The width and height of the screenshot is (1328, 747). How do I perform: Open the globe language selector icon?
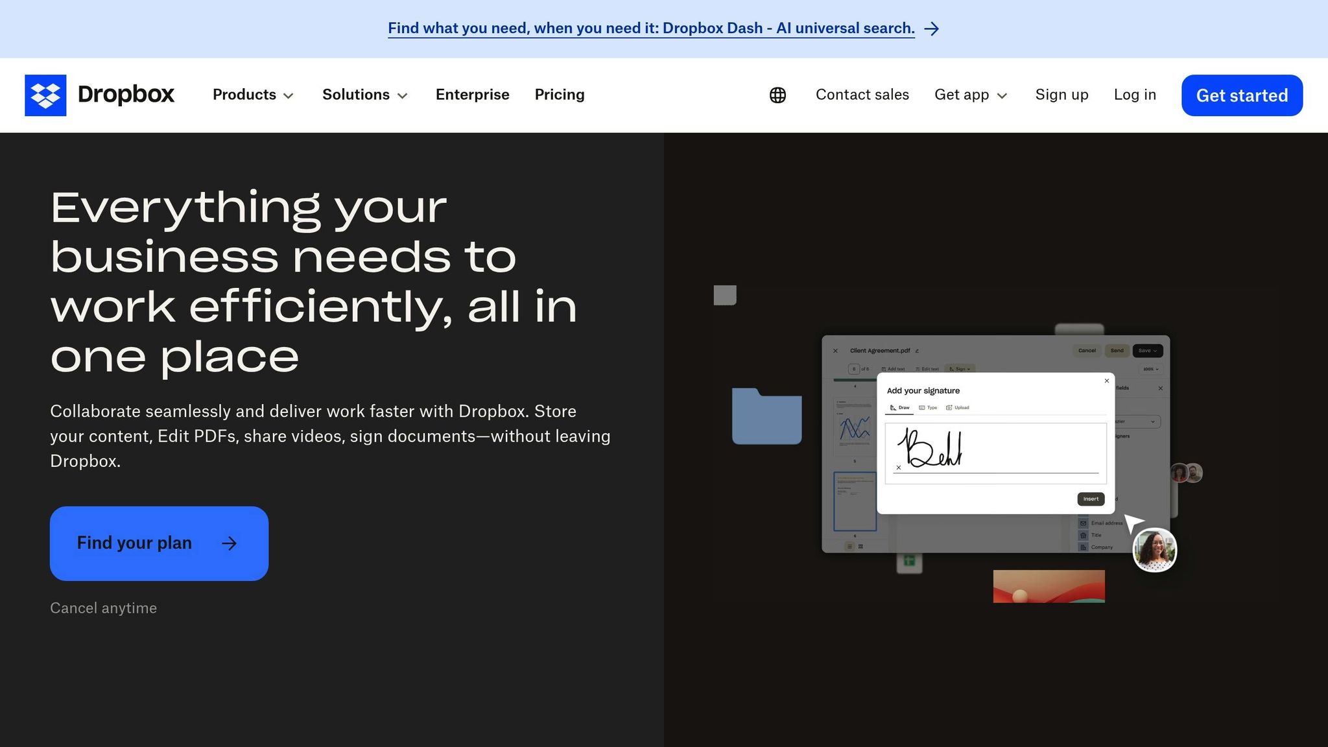(777, 95)
